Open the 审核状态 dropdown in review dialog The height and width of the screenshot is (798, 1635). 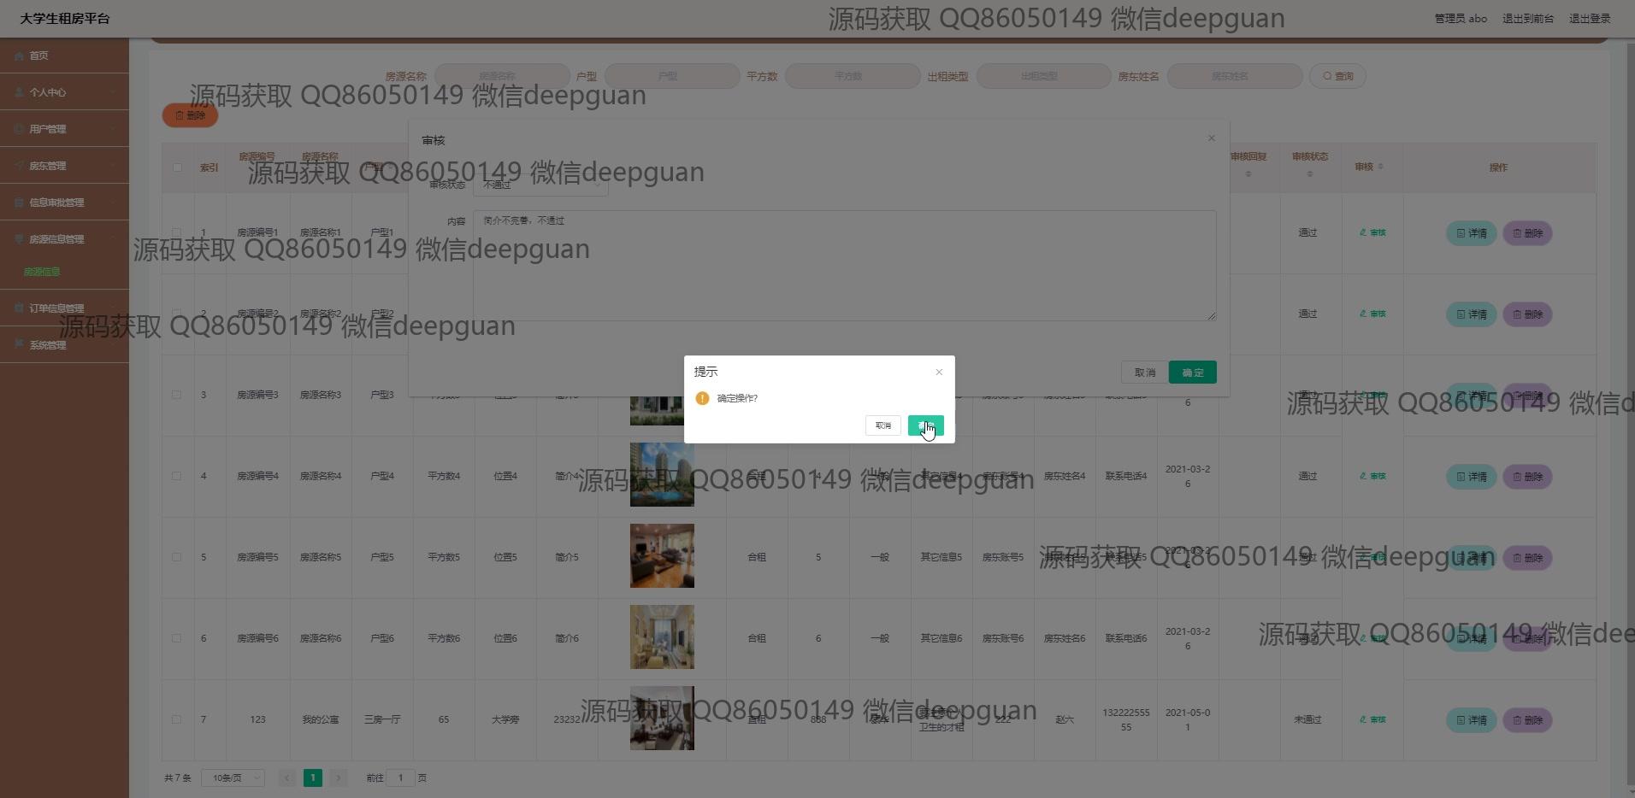(x=540, y=185)
